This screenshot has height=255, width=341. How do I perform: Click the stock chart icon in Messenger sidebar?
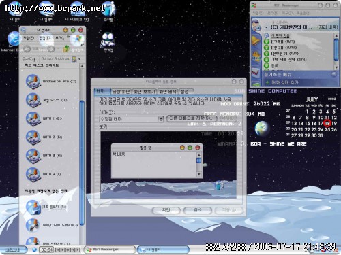point(256,73)
